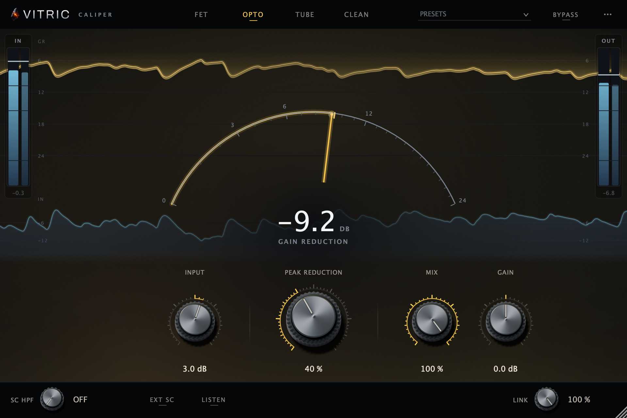Select the OPTO compressor mode
This screenshot has height=418, width=627.
click(x=253, y=15)
